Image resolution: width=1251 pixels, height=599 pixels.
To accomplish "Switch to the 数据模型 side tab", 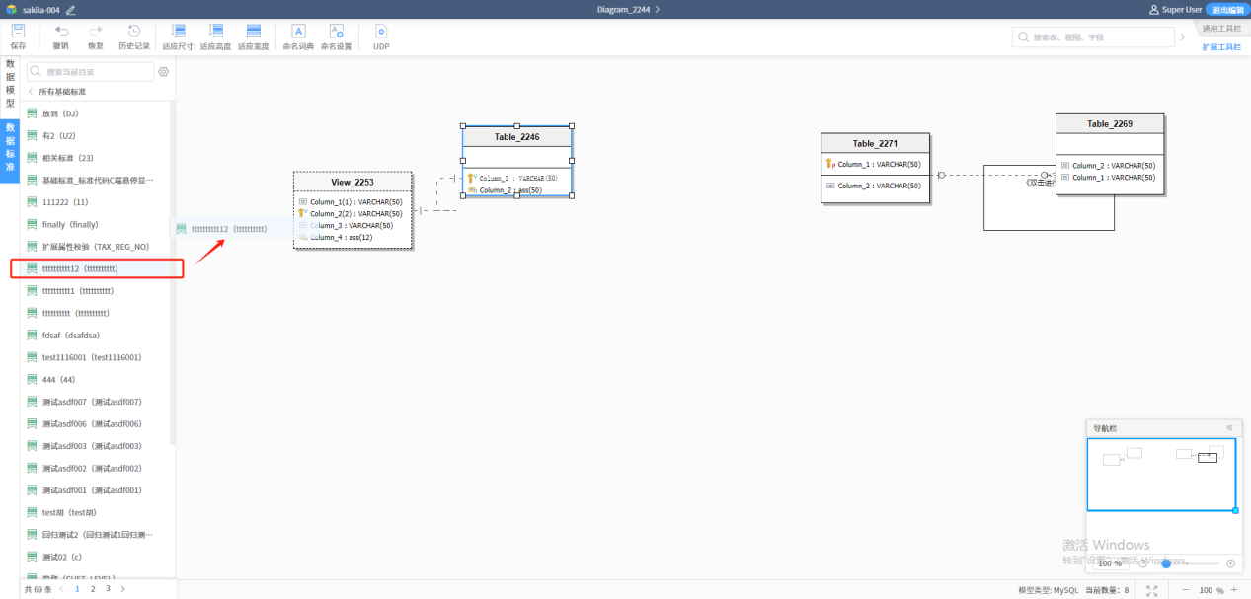I will coord(10,83).
